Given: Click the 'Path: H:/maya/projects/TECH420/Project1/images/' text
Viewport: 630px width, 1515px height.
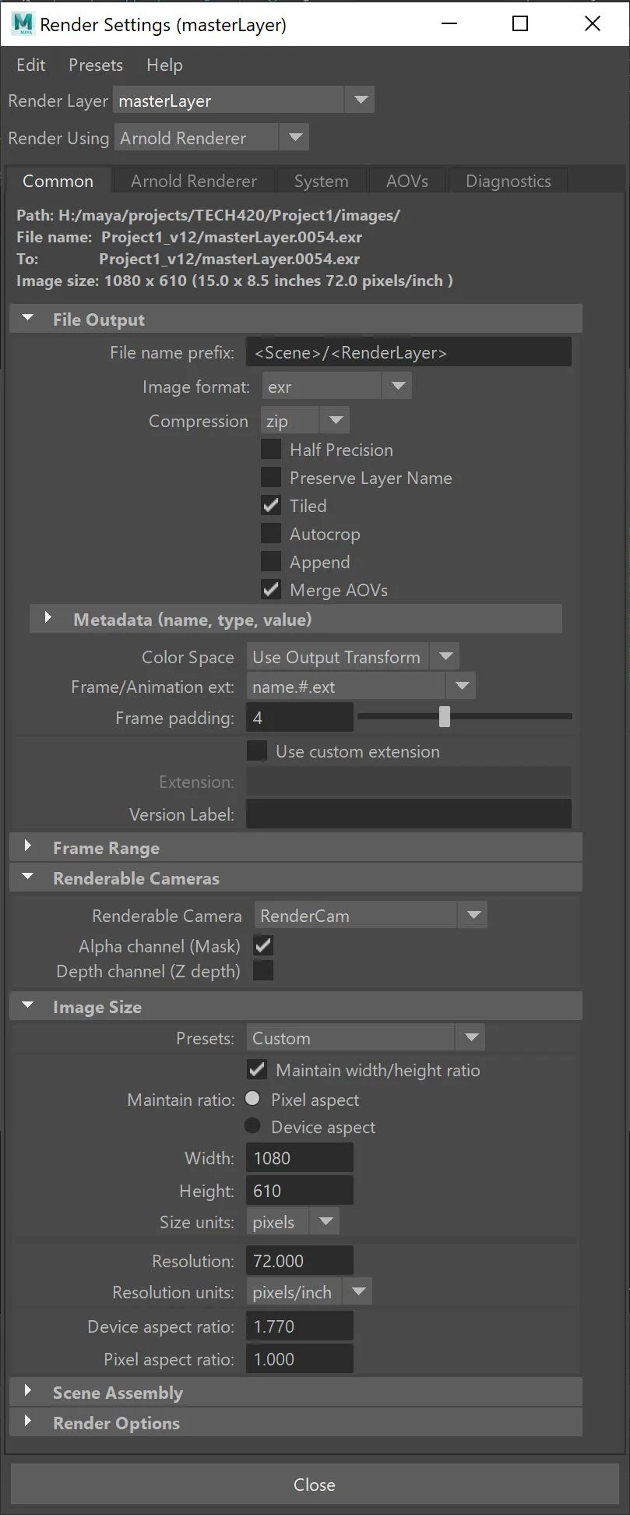Looking at the screenshot, I should coord(208,215).
